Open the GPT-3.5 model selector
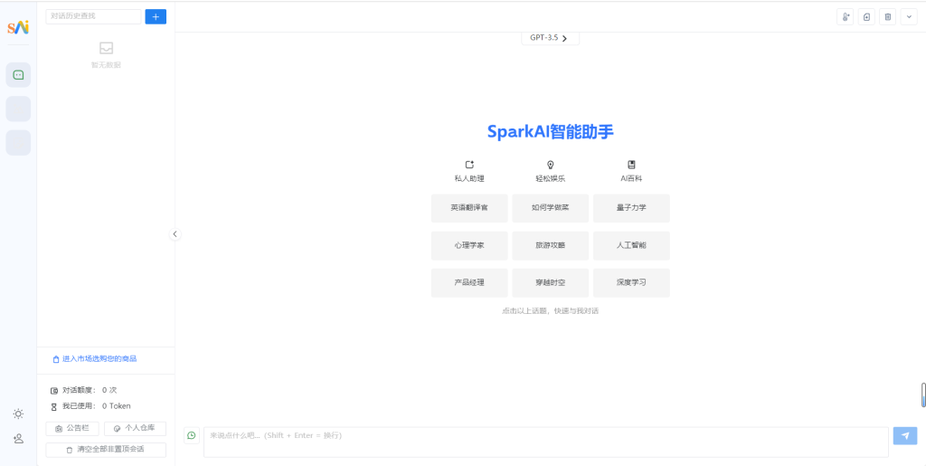 [x=550, y=38]
